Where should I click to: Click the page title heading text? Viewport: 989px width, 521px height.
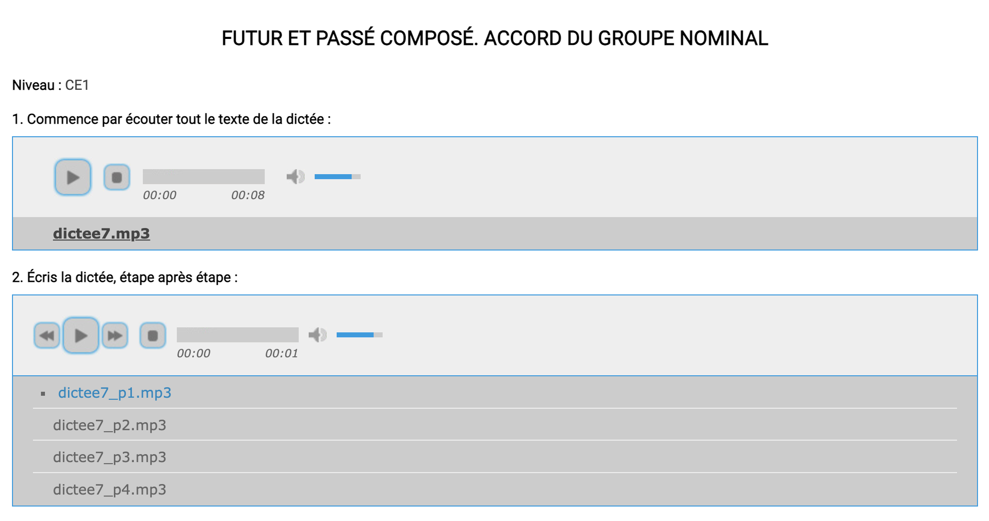tap(494, 38)
